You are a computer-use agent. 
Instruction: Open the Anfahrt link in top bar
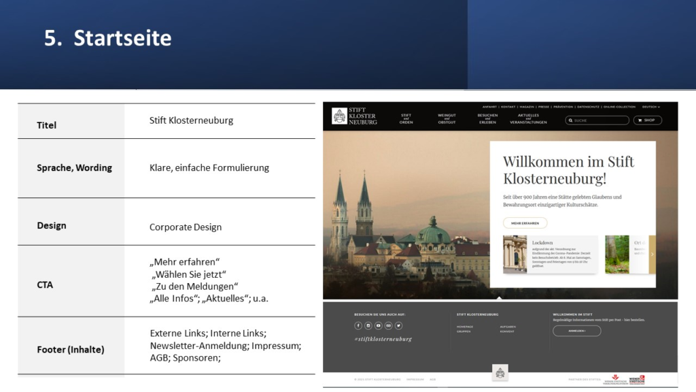[x=489, y=107]
